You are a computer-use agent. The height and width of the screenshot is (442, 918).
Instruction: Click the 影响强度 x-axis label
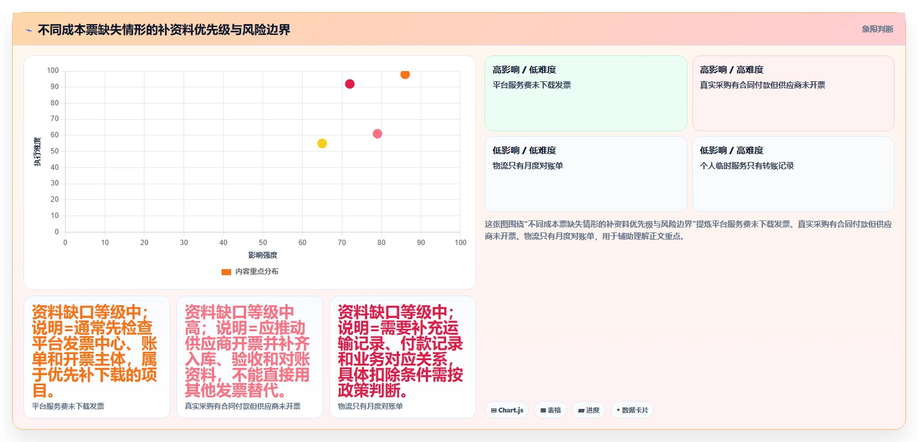[262, 255]
